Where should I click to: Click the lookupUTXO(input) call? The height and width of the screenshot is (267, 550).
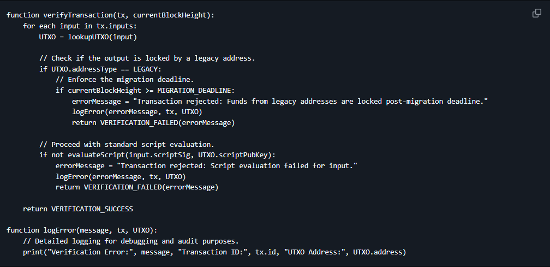point(104,37)
